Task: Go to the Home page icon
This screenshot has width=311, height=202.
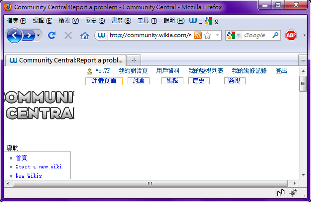Action: coord(85,35)
